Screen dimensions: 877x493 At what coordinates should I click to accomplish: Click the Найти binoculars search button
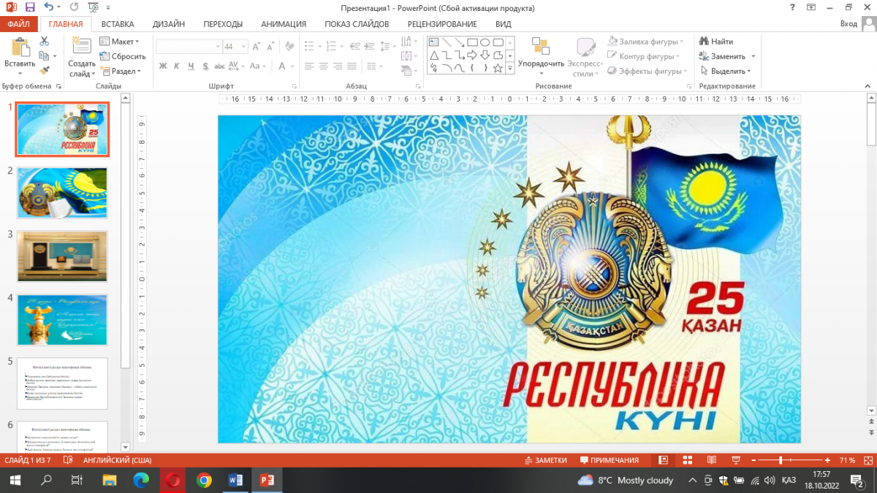(716, 42)
